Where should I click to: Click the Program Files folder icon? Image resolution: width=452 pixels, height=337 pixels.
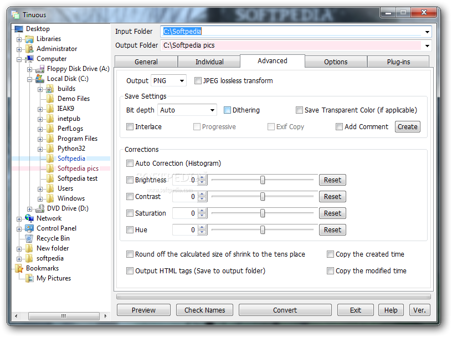50,139
